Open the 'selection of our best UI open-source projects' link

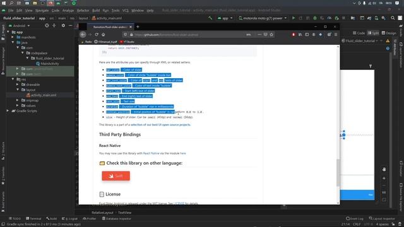160,125
